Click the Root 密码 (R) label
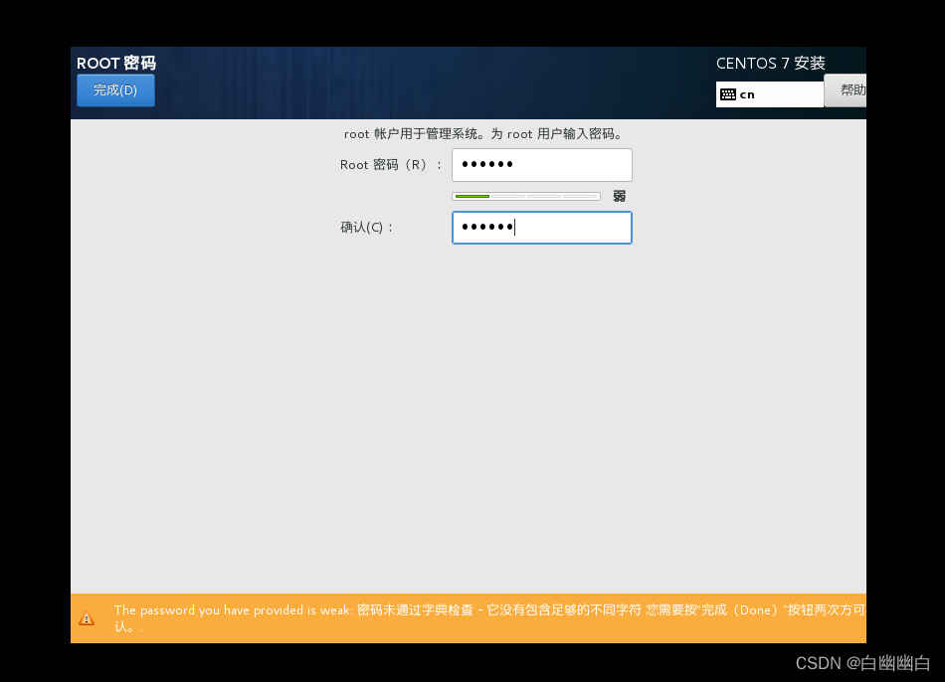This screenshot has width=945, height=682. coord(391,164)
